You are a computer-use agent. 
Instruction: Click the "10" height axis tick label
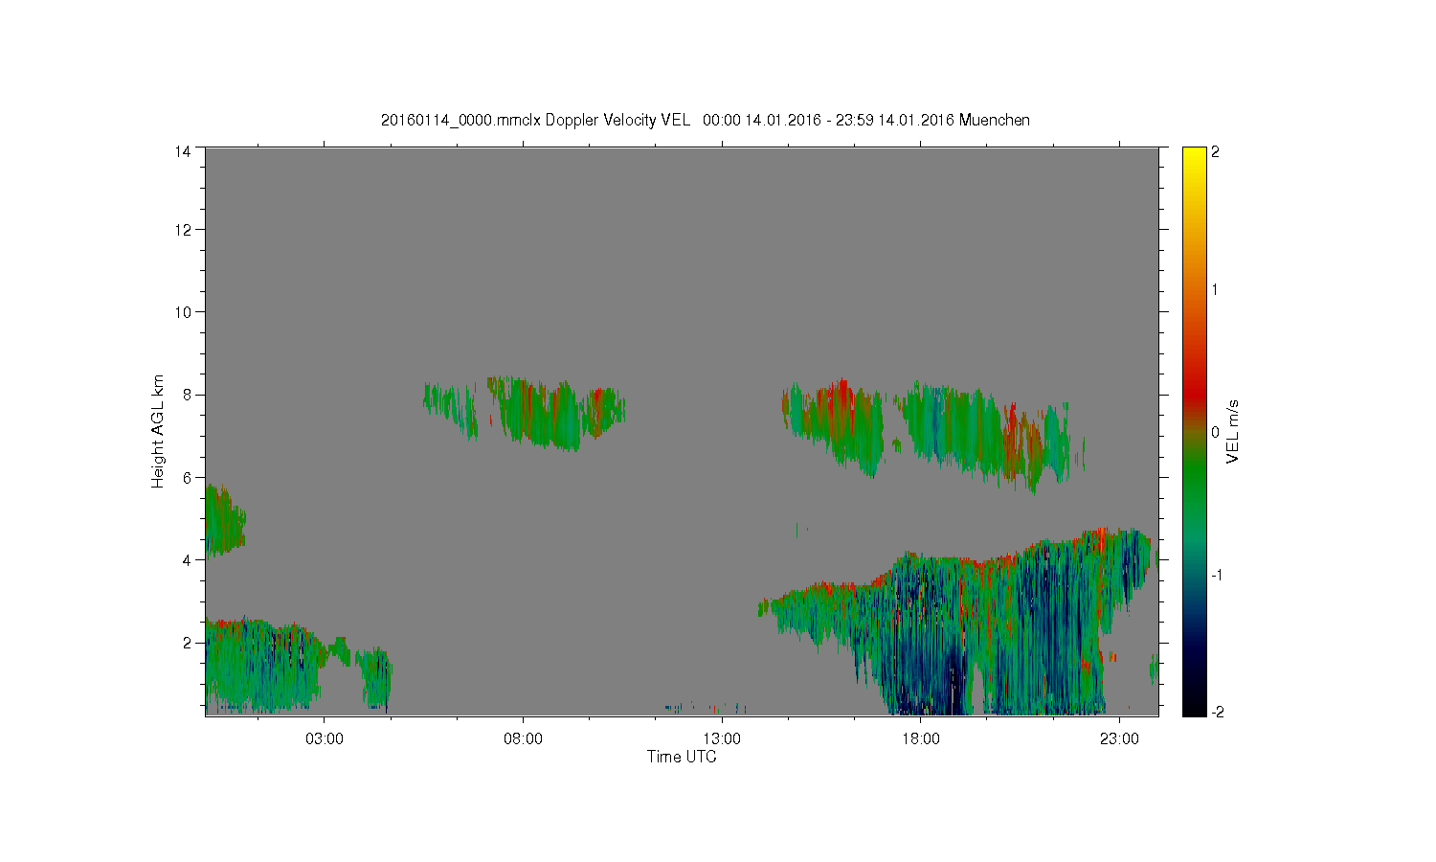(182, 312)
